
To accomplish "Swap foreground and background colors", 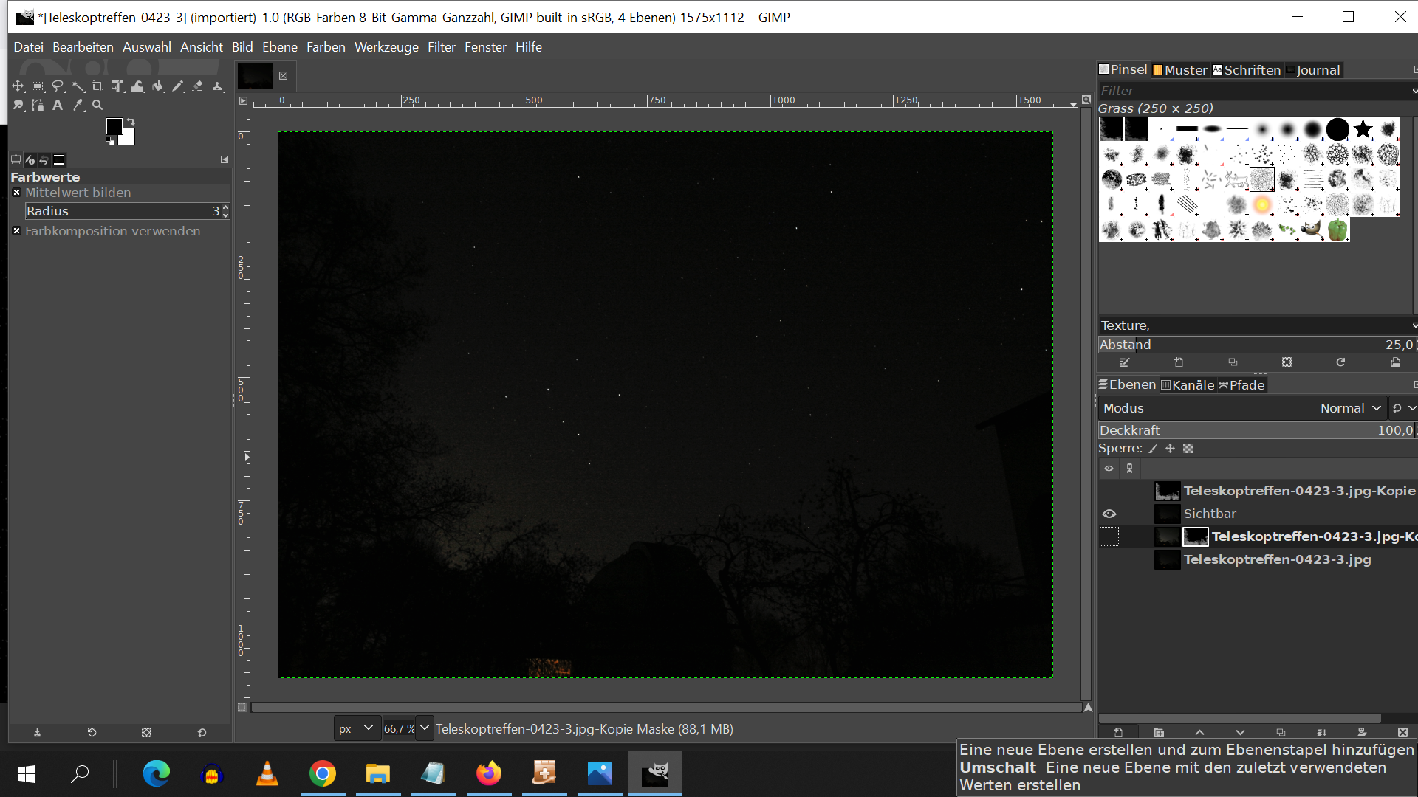I will tap(131, 122).
